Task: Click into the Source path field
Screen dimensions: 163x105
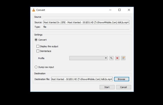Action: tap(86, 22)
